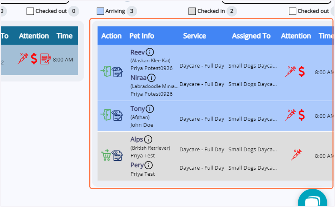Click right table Attention column header
The image size is (335, 207).
pyautogui.click(x=296, y=36)
